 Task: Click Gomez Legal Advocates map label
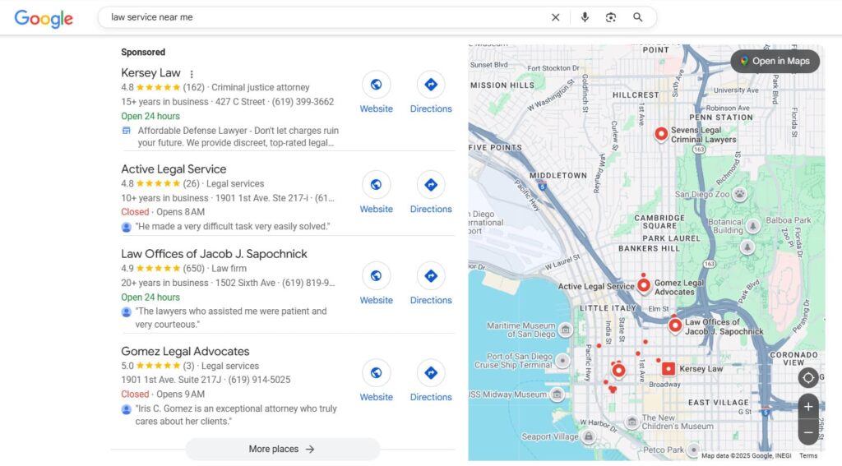click(678, 287)
